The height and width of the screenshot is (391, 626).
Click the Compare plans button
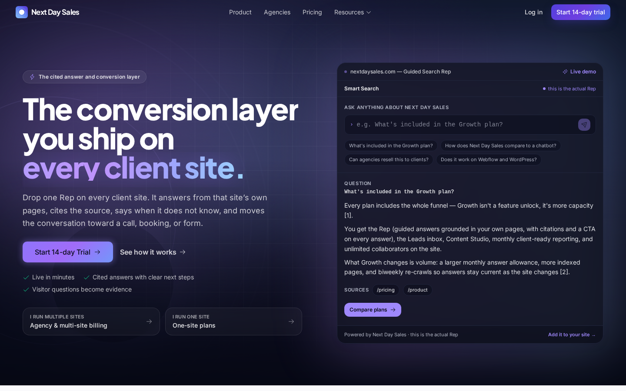pyautogui.click(x=373, y=310)
